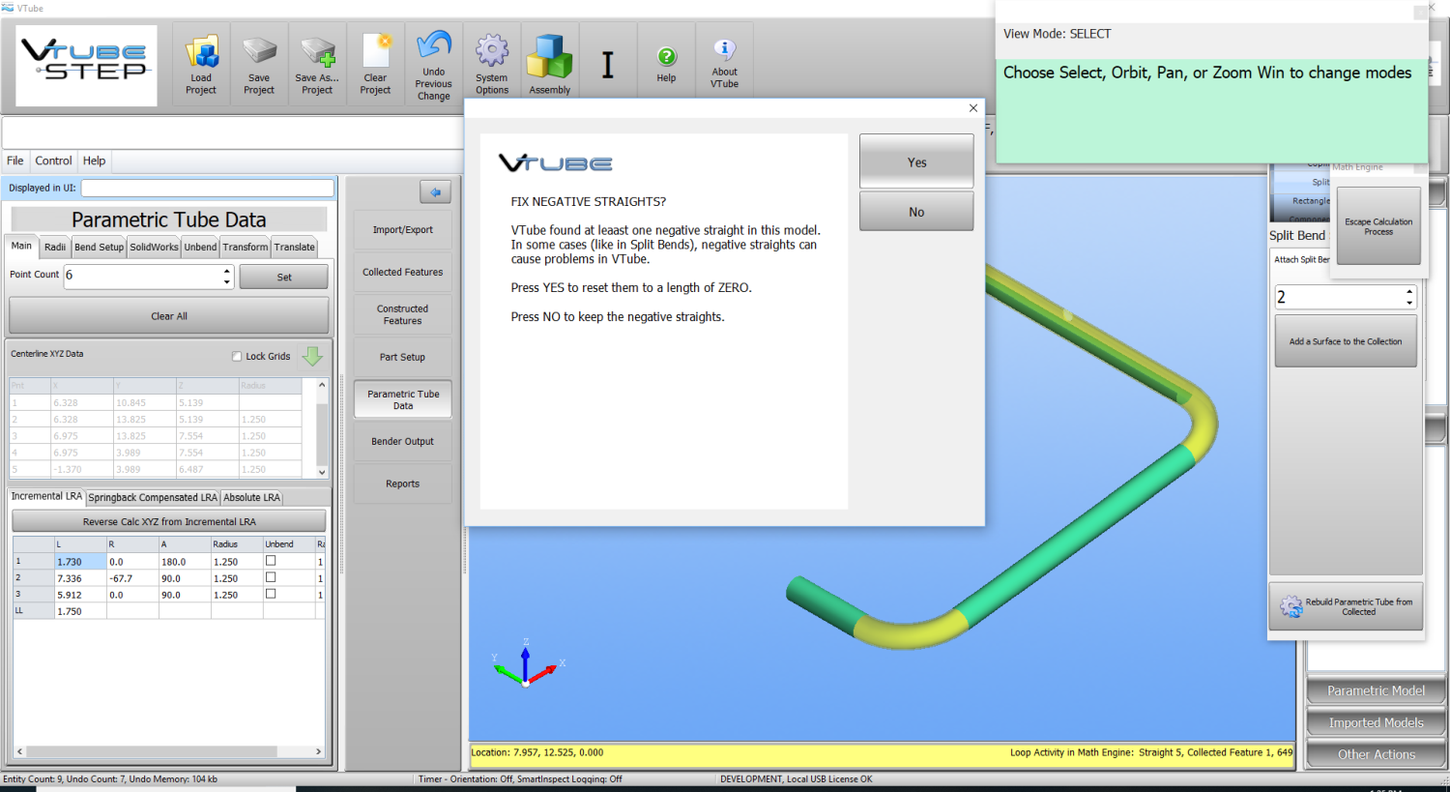Open System Options gear icon
The image size is (1450, 792).
click(x=492, y=52)
